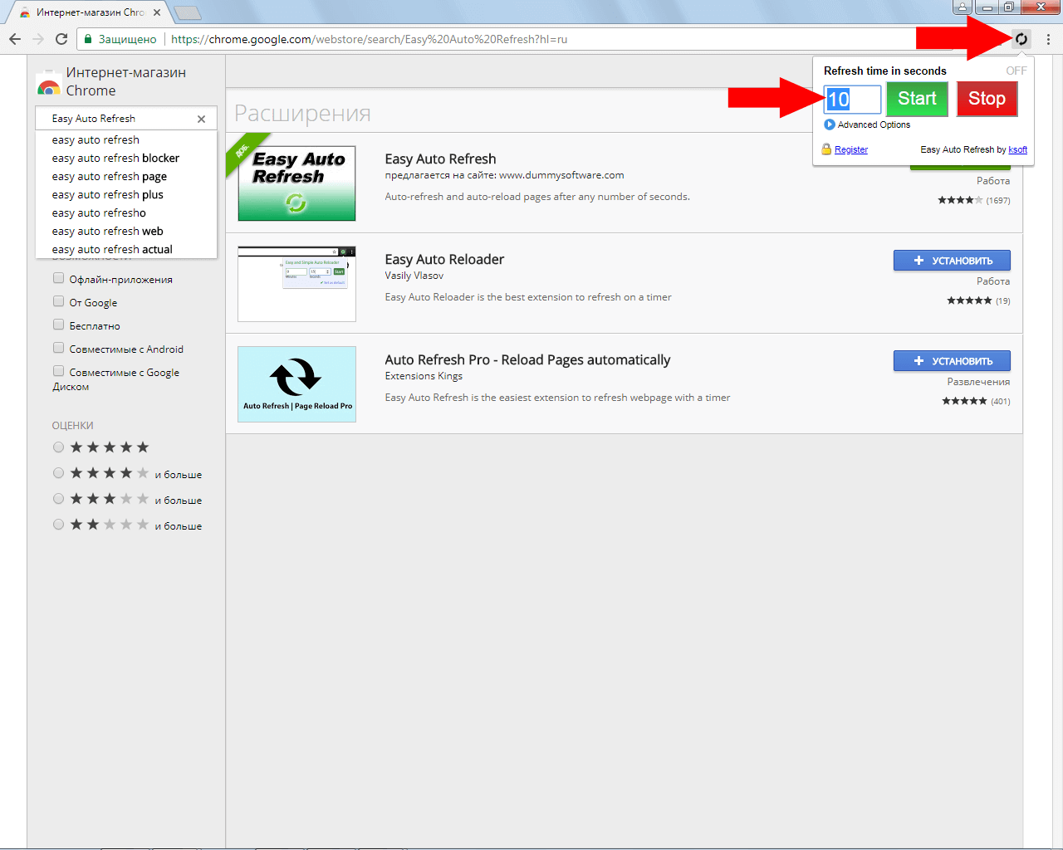Click the green secure lock icon
Screen dimensions: 1063x850
tap(88, 39)
